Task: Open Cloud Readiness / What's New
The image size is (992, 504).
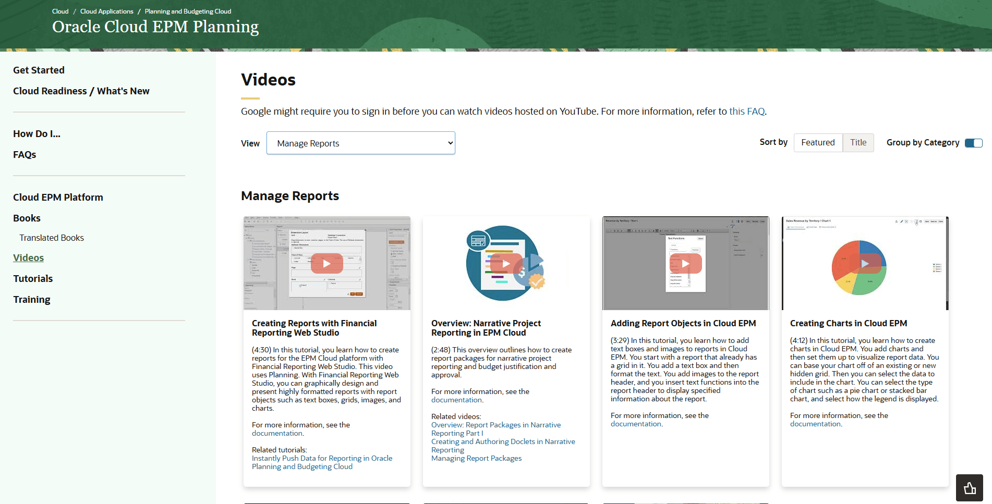Action: click(x=81, y=91)
